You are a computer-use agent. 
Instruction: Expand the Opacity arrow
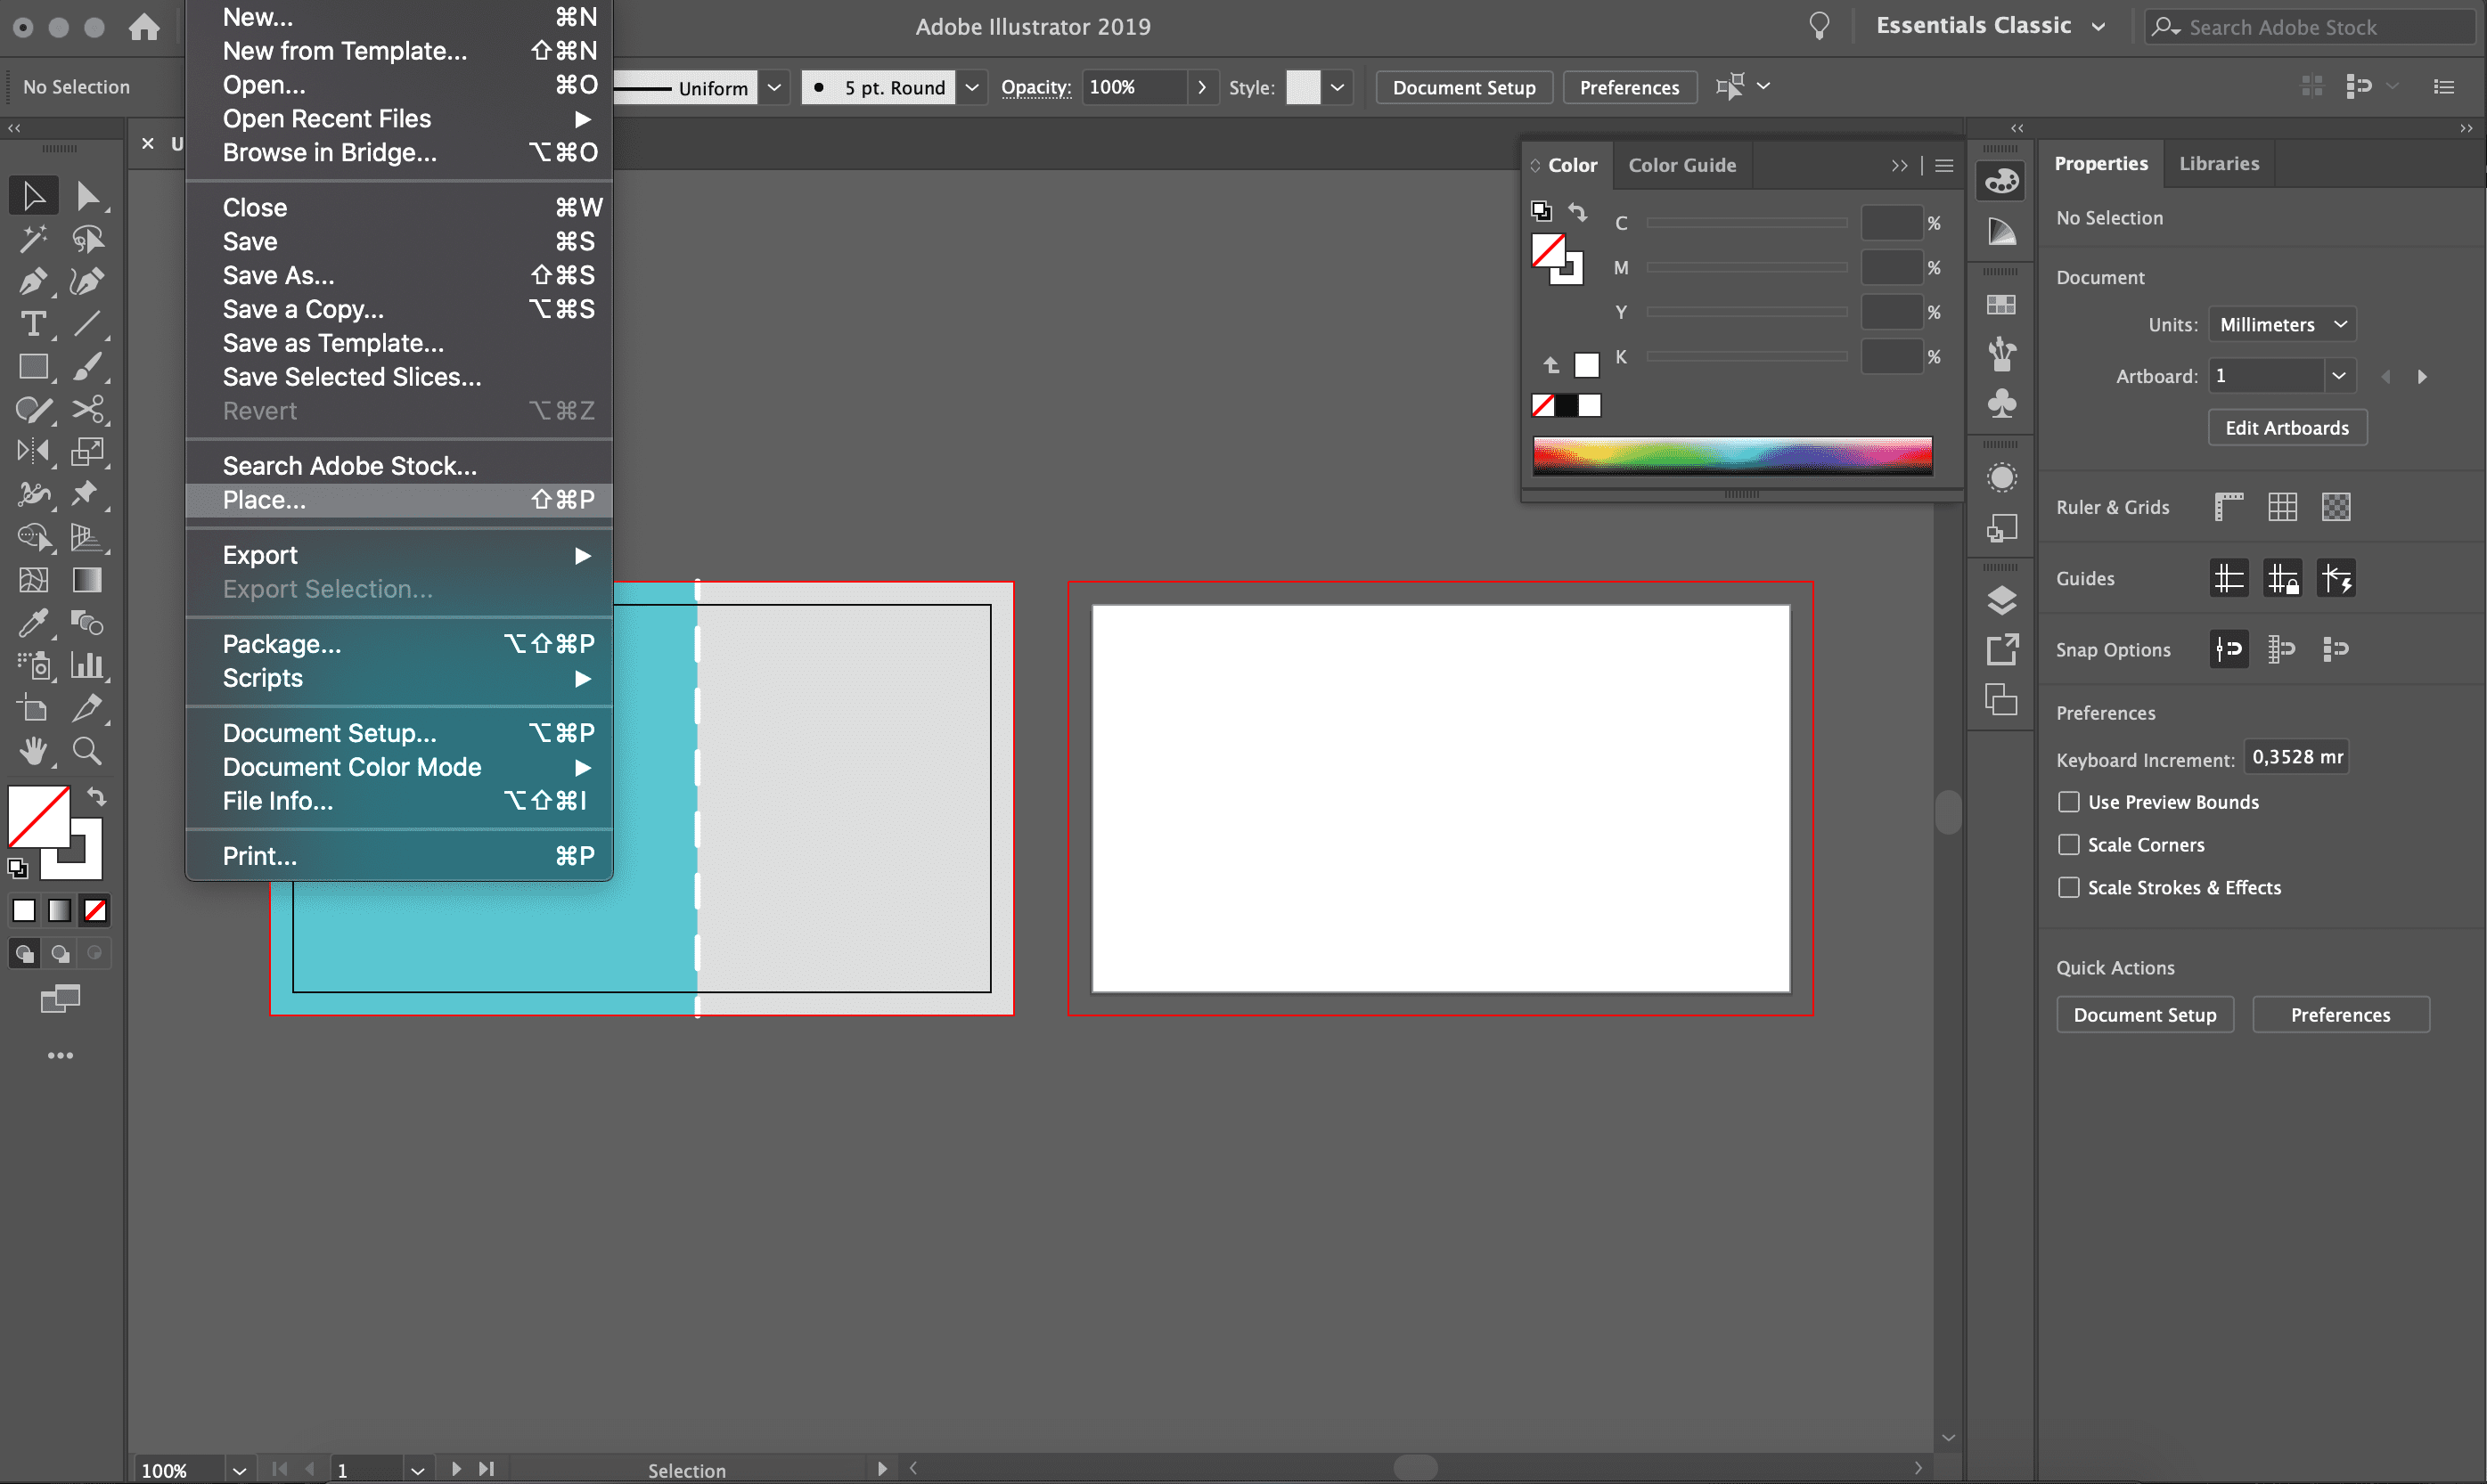pyautogui.click(x=1201, y=87)
